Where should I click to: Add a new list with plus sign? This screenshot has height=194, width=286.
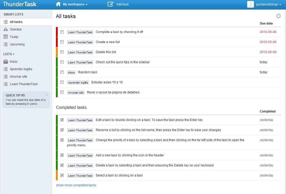[14, 54]
